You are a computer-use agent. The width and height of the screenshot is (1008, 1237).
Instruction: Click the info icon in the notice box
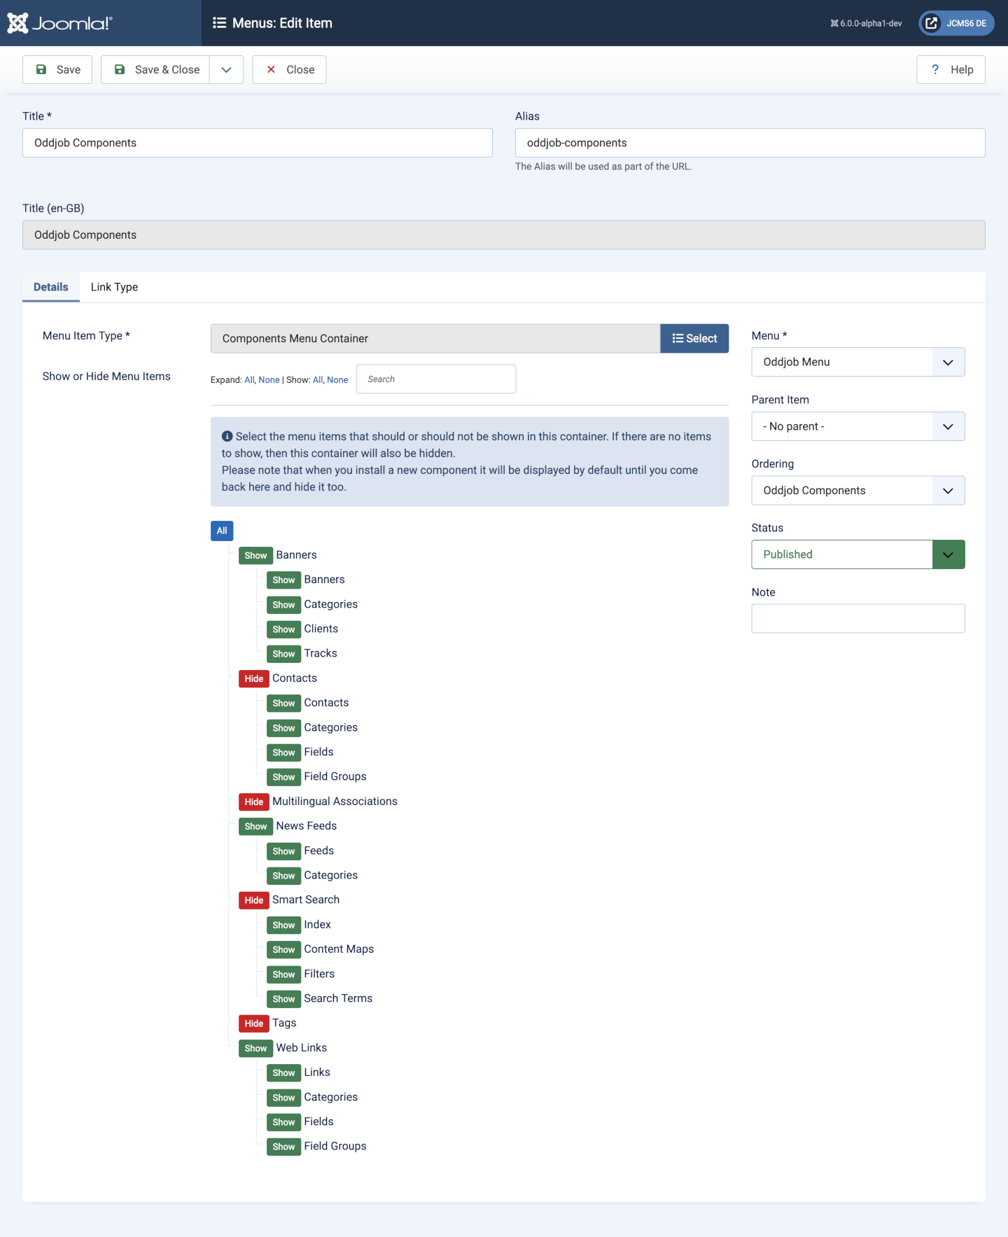[227, 436]
